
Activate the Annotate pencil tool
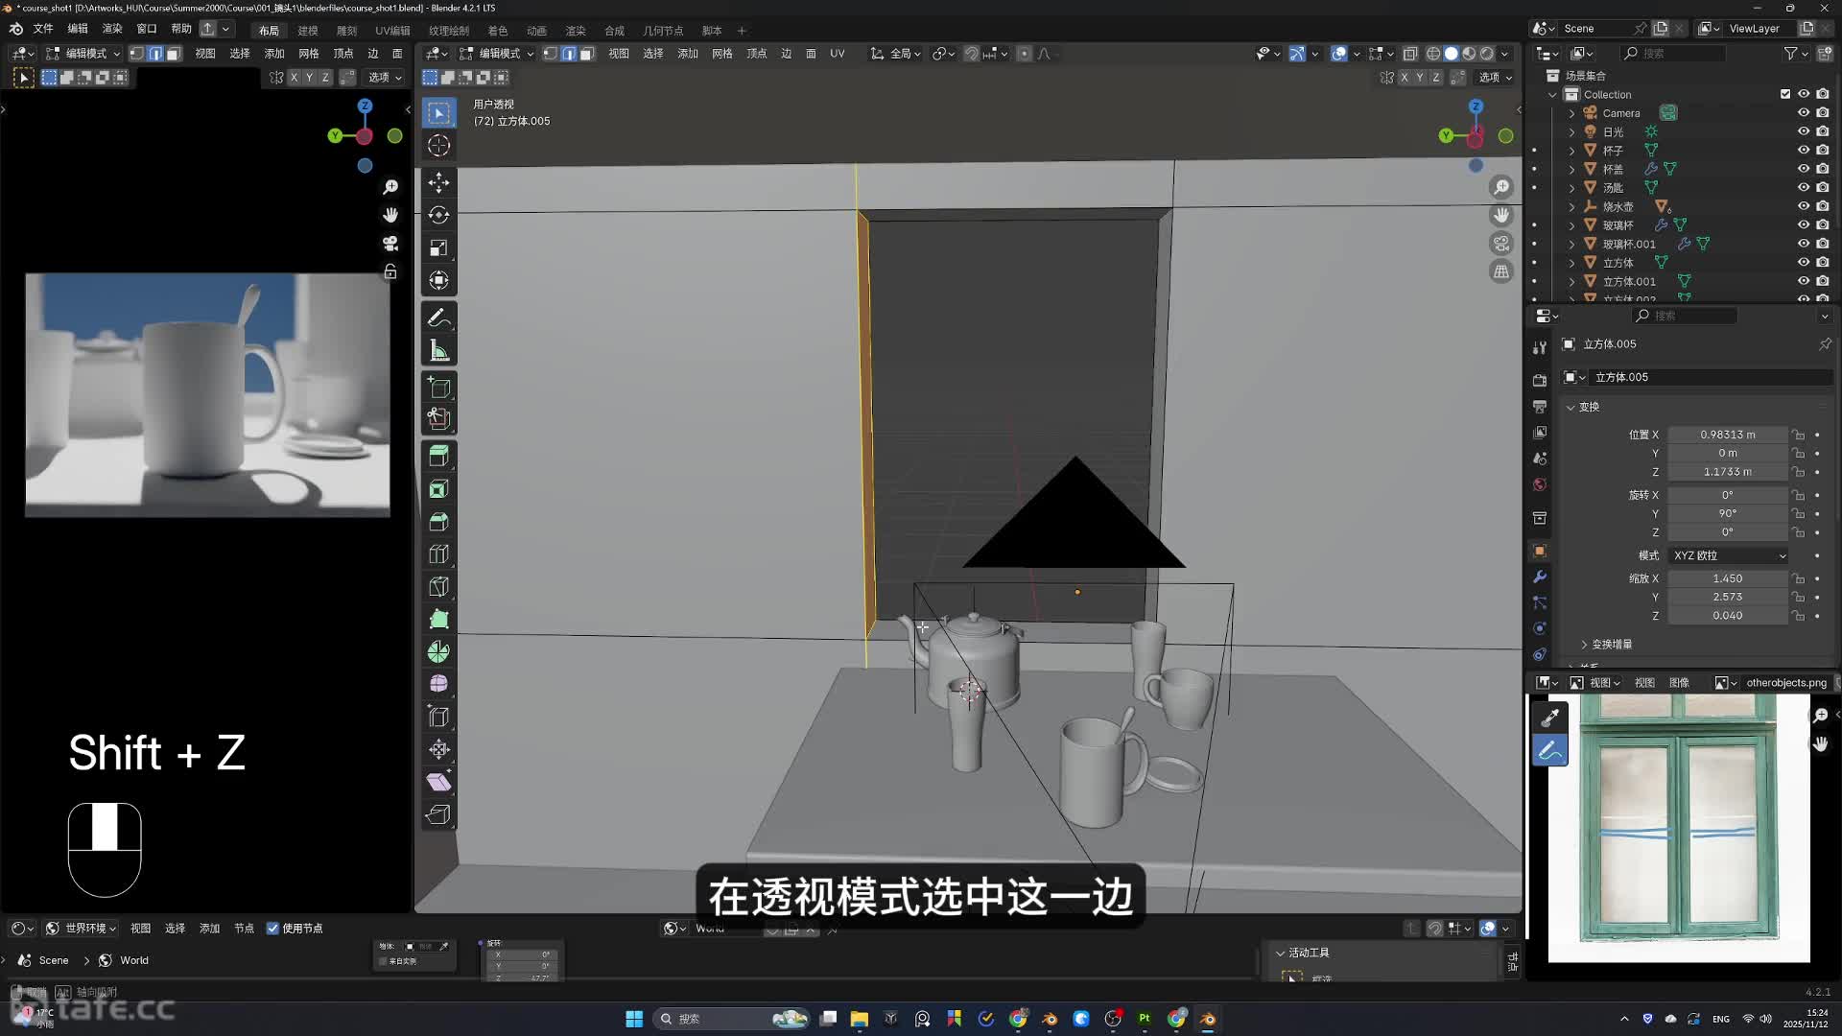click(438, 318)
